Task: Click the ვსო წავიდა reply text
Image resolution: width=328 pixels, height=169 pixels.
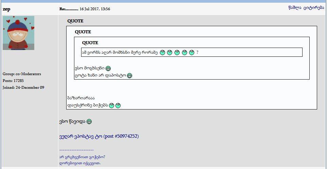Action: (72, 122)
